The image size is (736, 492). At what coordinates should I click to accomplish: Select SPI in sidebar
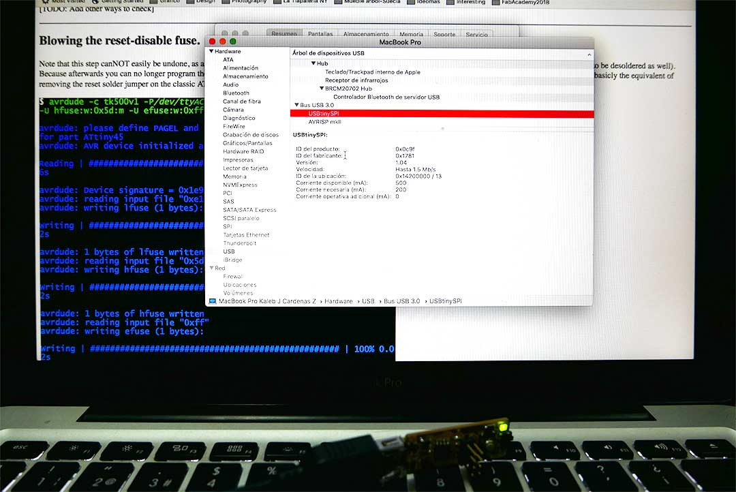point(228,226)
